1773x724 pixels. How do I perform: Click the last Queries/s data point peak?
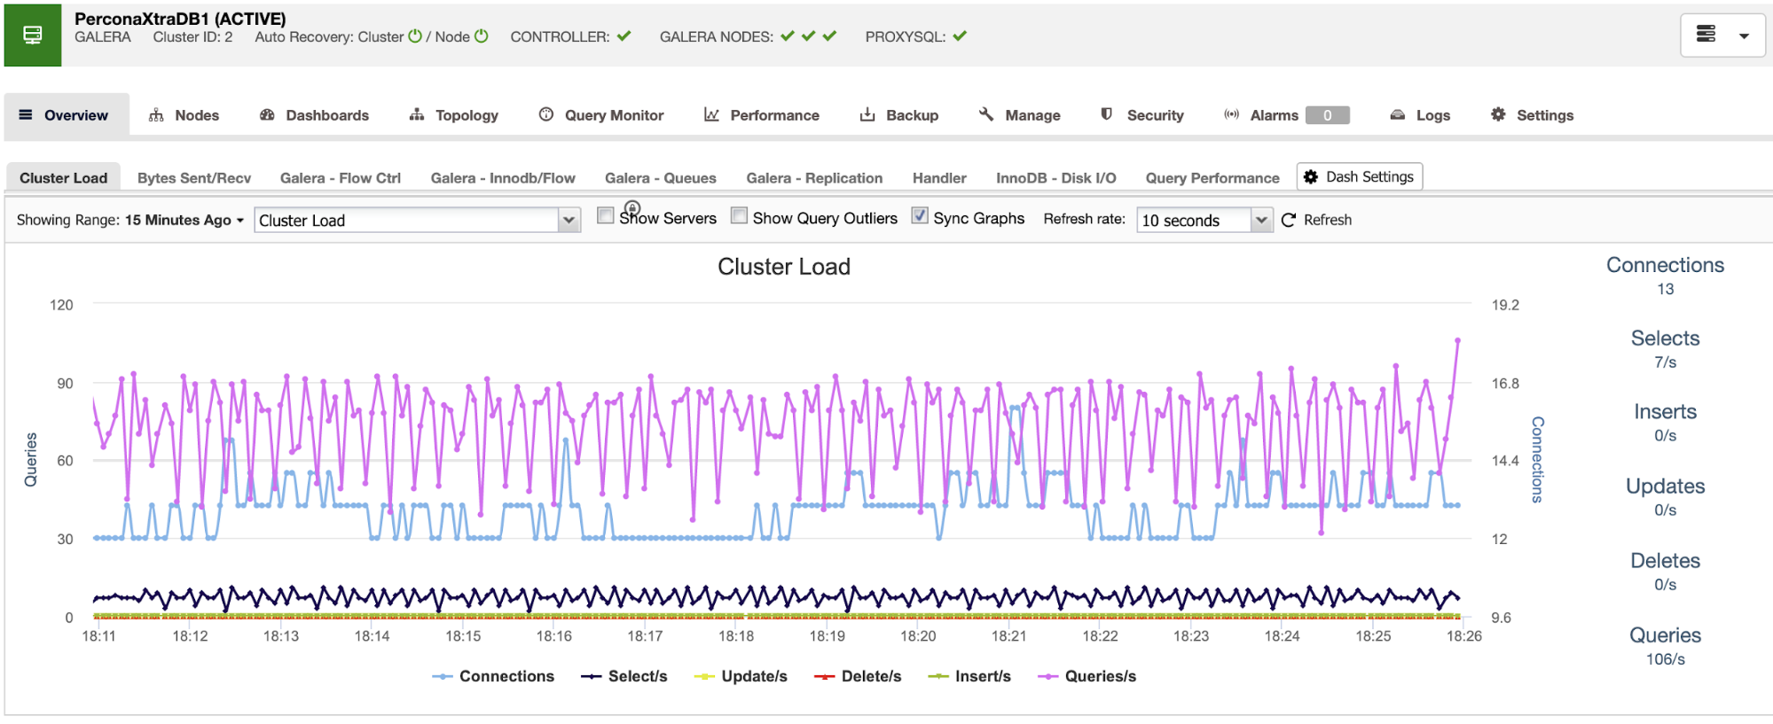pos(1457,340)
